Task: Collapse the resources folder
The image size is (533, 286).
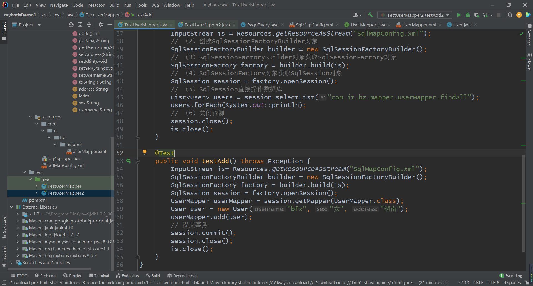Action: pos(30,117)
